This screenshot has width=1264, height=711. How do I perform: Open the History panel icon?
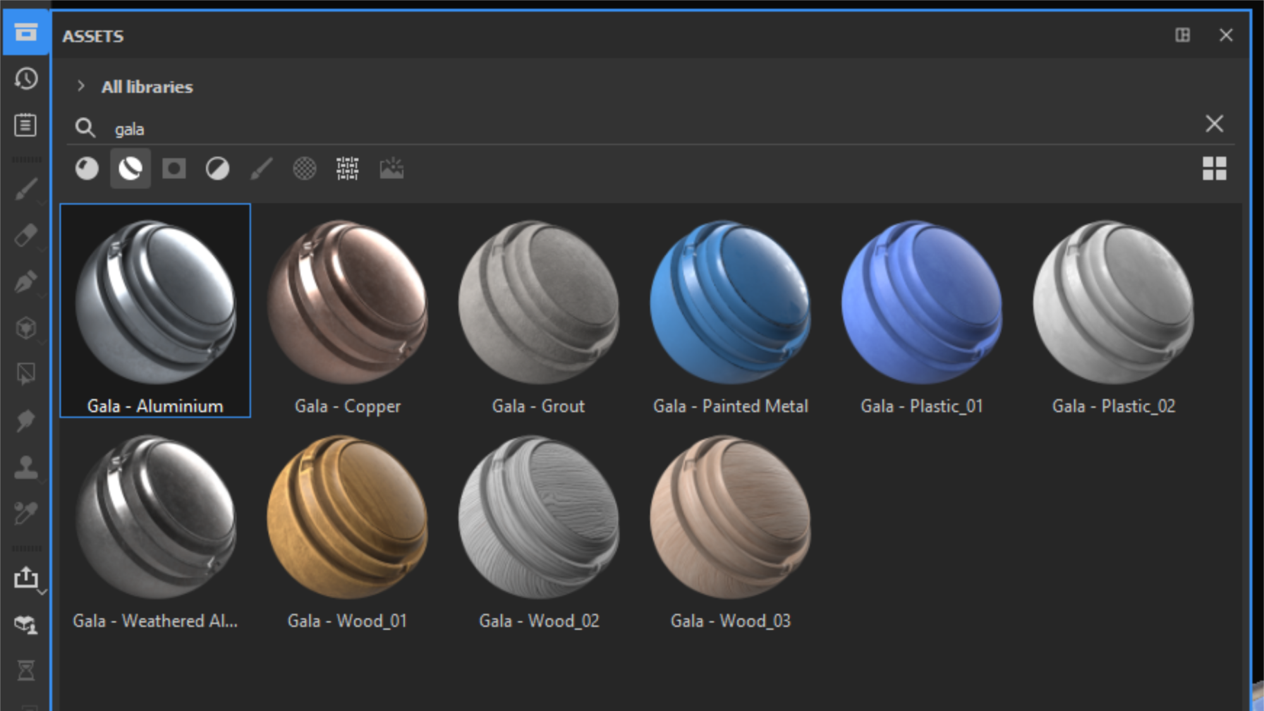[26, 79]
